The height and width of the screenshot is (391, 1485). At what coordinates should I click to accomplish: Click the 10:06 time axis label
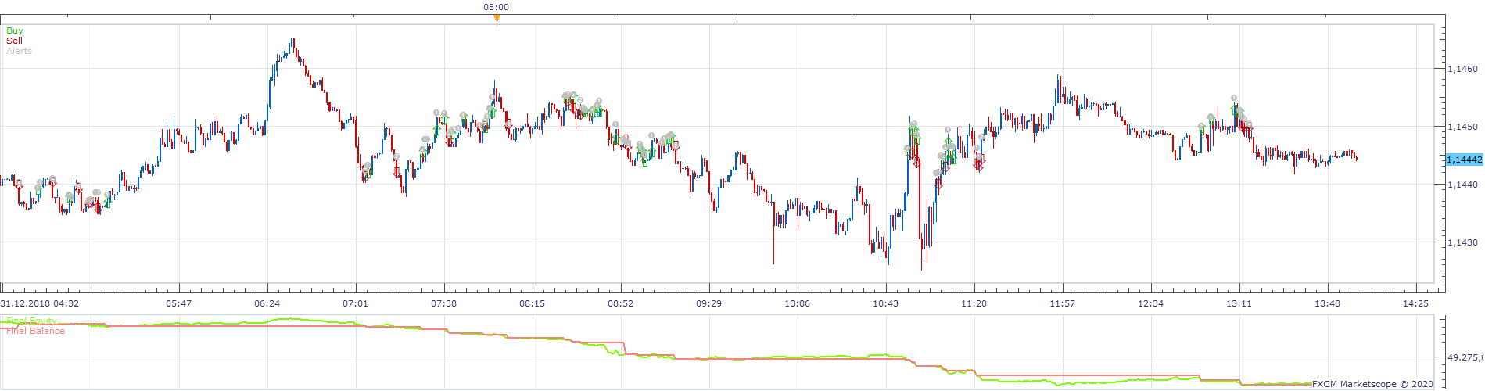[x=797, y=303]
